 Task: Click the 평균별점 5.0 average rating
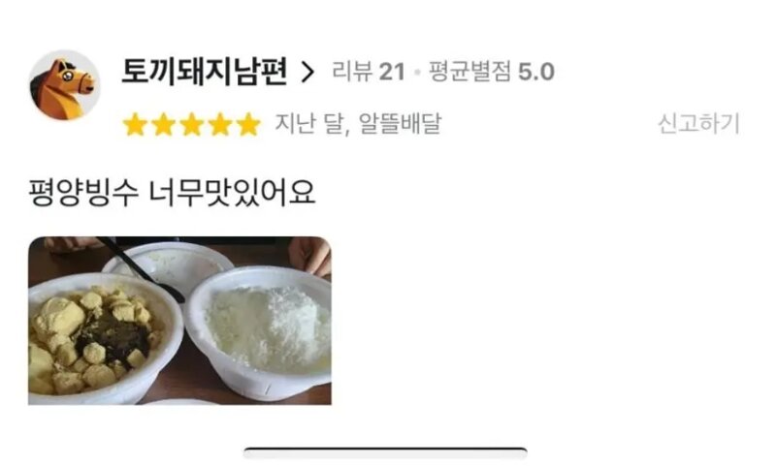pos(492,72)
